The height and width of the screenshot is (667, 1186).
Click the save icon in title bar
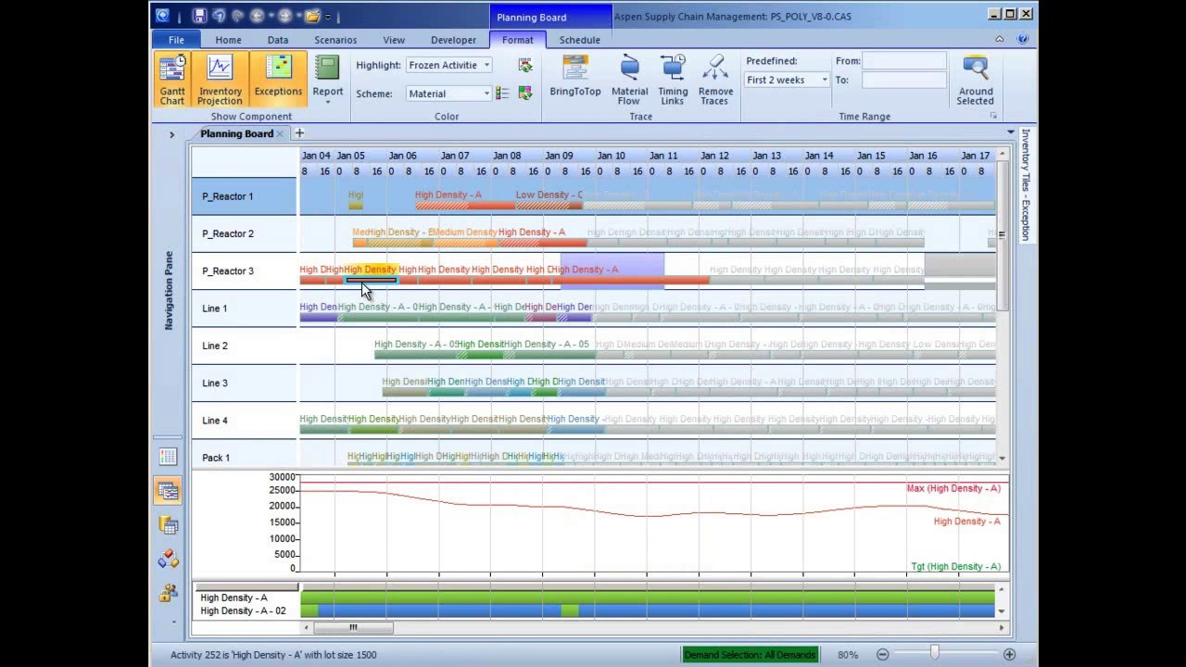pyautogui.click(x=199, y=16)
